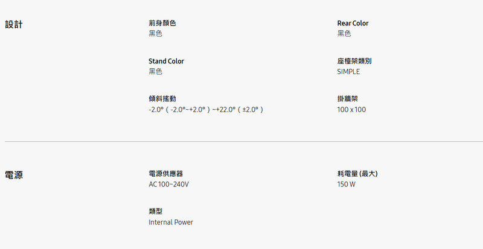Click the 黑色 value under 前身顏色
This screenshot has height=249, width=483.
click(x=155, y=34)
